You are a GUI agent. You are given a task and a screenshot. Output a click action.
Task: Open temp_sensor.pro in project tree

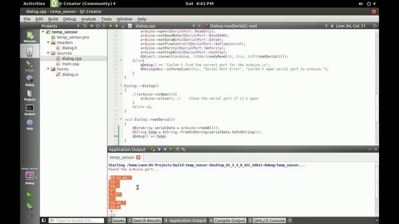tap(73, 37)
